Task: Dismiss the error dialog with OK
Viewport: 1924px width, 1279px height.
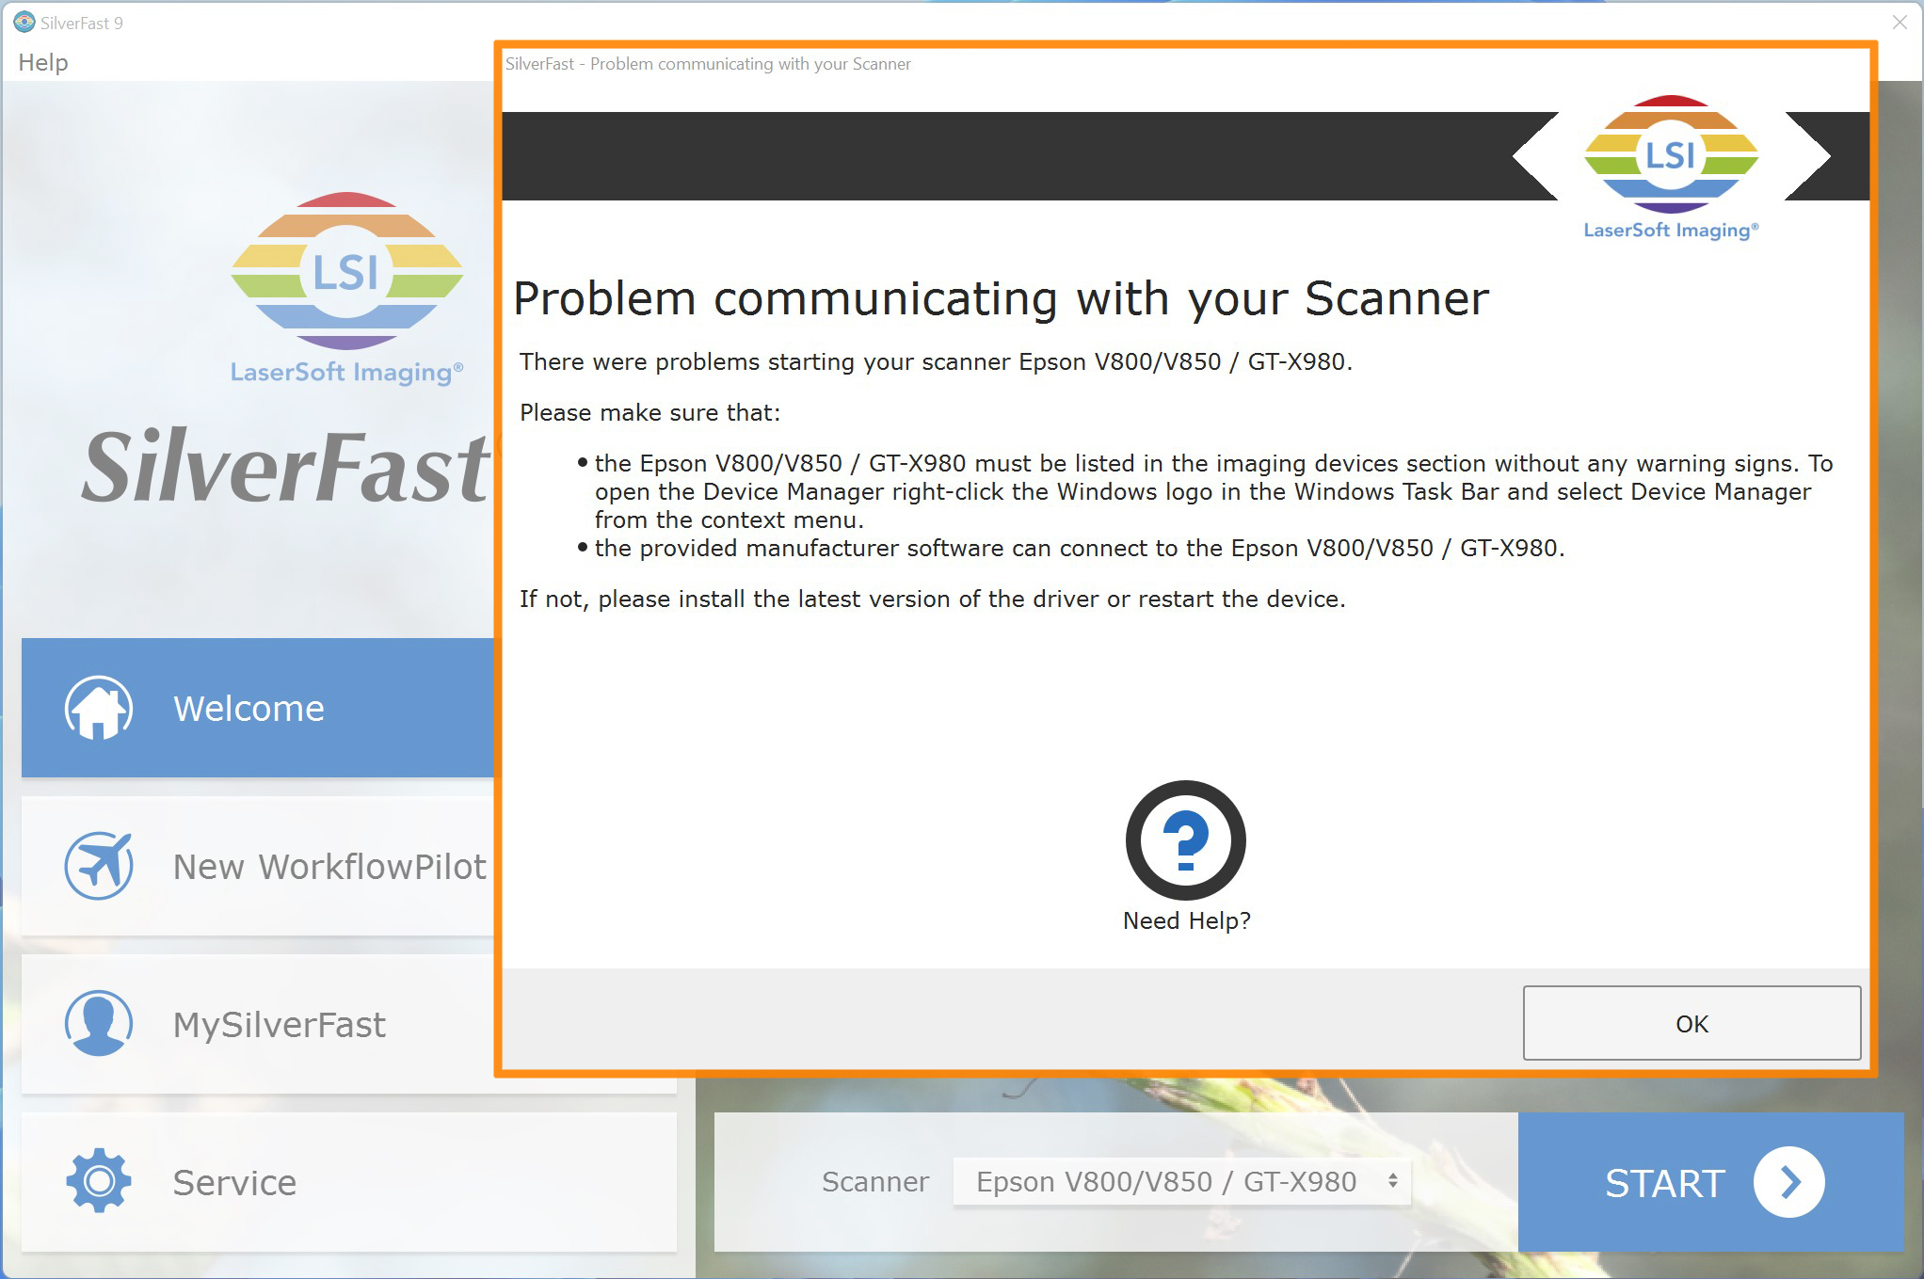Action: [x=1692, y=1023]
